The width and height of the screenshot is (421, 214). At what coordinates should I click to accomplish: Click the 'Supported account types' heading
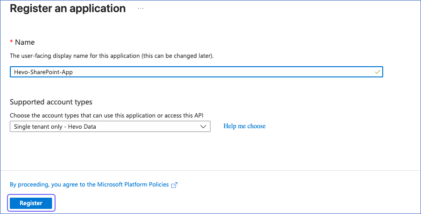(51, 102)
